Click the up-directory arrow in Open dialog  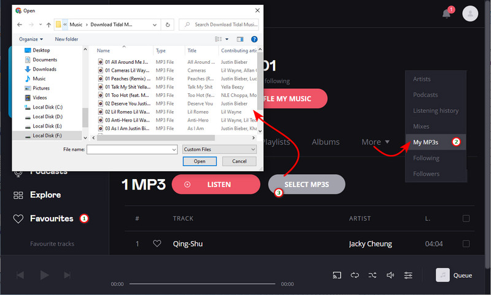point(48,25)
